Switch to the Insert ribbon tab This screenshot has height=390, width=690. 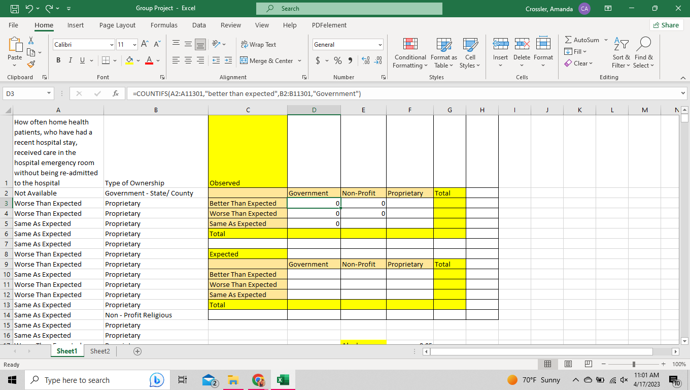[76, 25]
